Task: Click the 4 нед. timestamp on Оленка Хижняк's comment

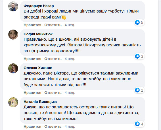Action: click(70, 93)
